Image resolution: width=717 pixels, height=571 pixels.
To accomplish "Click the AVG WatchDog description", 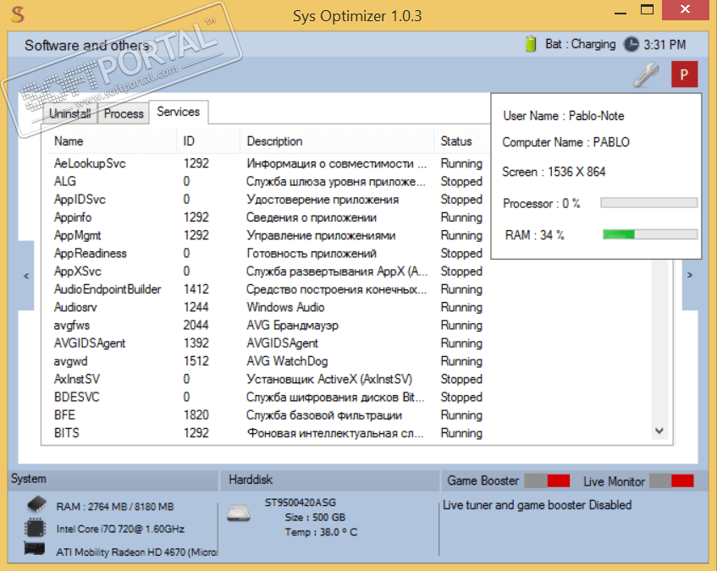I will (287, 361).
